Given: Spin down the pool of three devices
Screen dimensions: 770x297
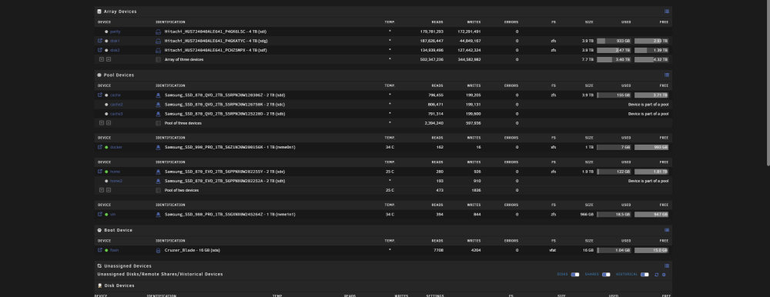Looking at the screenshot, I should pyautogui.click(x=102, y=123).
